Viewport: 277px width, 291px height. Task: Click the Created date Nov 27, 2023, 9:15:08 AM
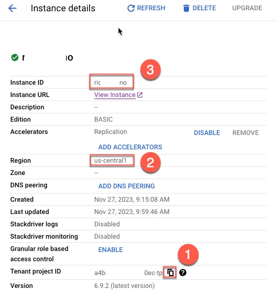(132, 199)
